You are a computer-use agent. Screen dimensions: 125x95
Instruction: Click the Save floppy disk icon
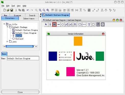click(12, 10)
